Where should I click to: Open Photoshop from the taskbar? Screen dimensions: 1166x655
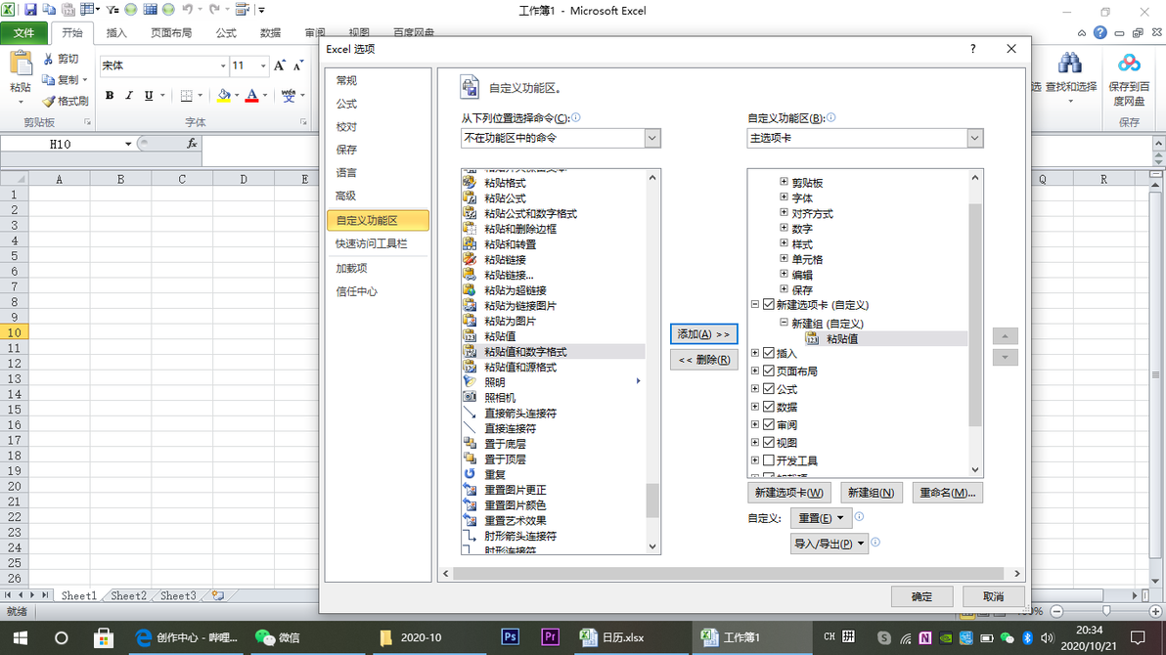pyautogui.click(x=511, y=637)
